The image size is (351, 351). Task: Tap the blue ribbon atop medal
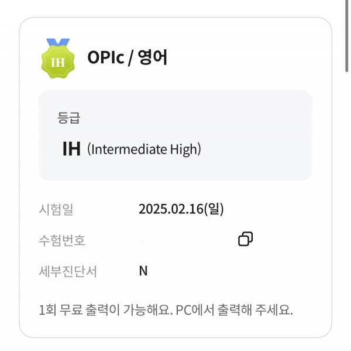[x=58, y=42]
